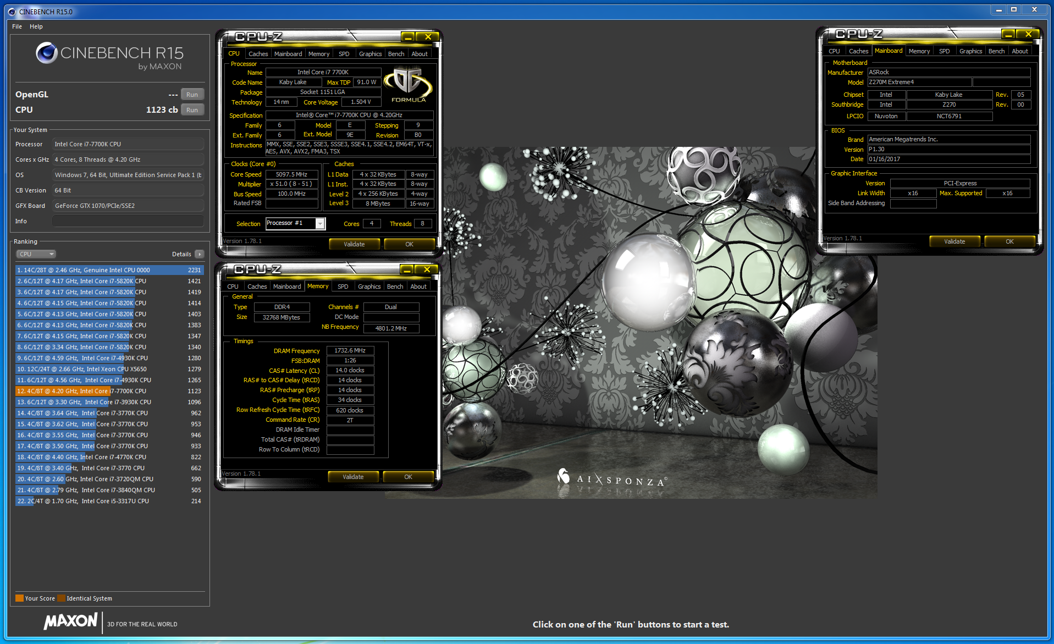Select Graphics tab in CPU-Z Mainboard window
Screen dimensions: 1054x644
[x=970, y=51]
